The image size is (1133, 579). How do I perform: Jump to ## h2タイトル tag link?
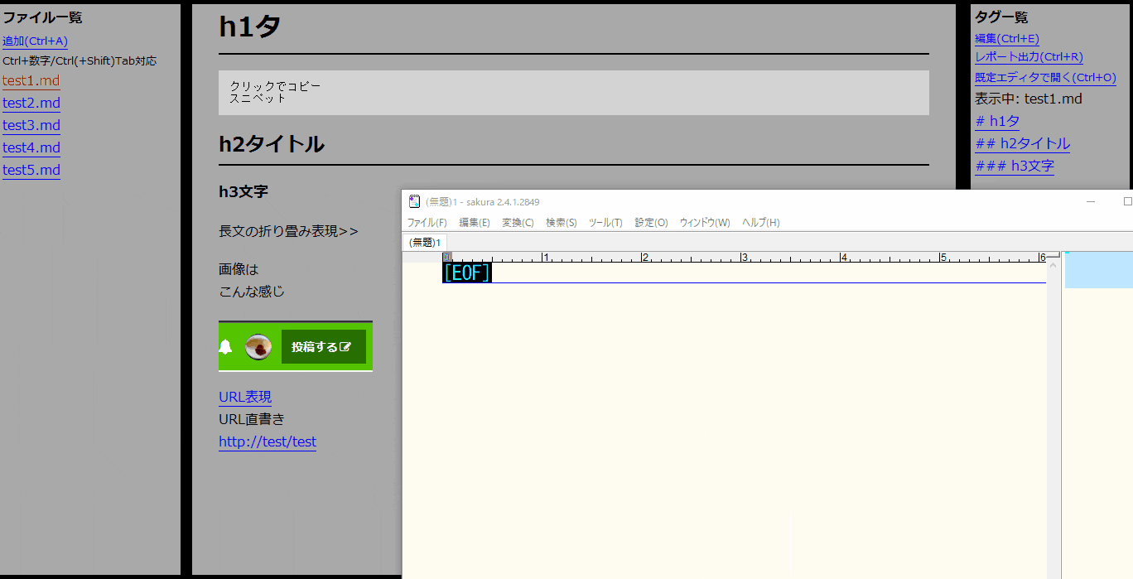(x=1022, y=143)
